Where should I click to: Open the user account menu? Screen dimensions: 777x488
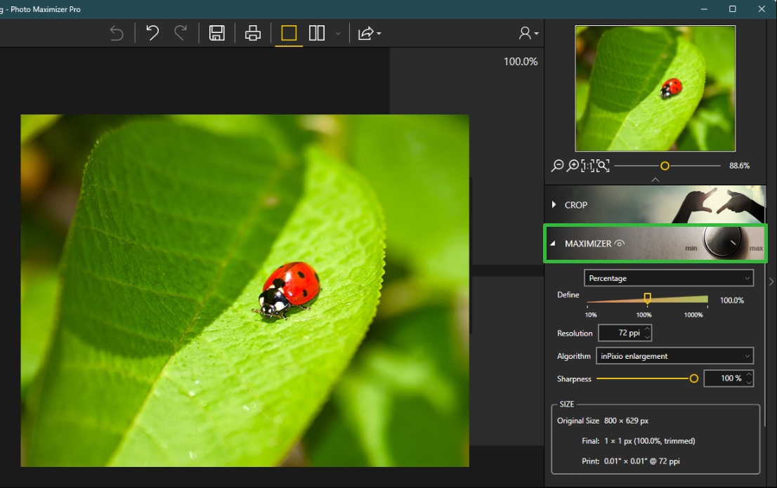point(528,33)
